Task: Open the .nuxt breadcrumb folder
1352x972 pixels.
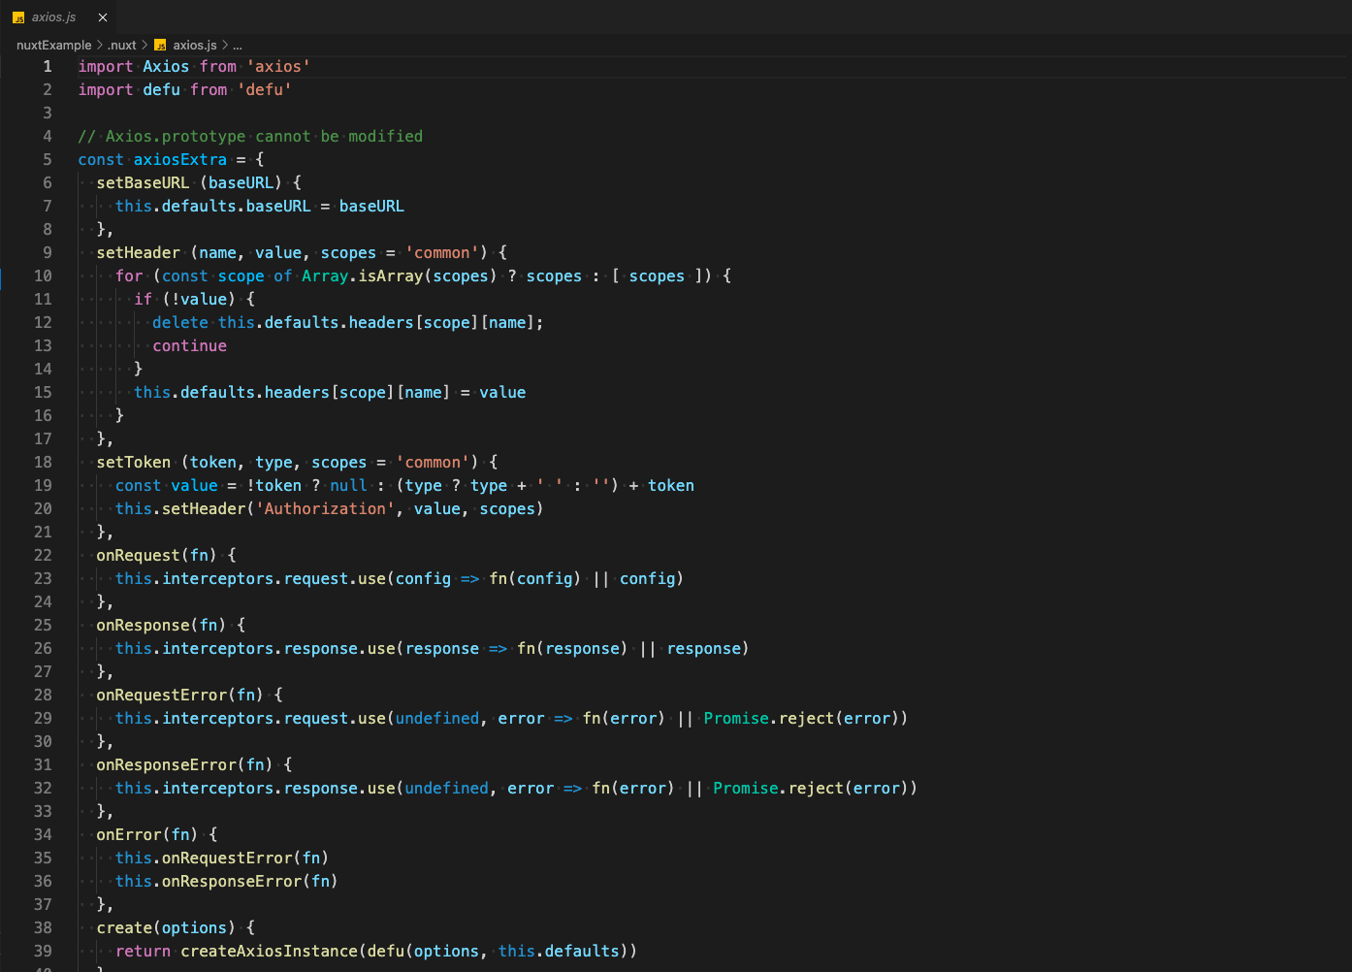Action: pos(122,46)
